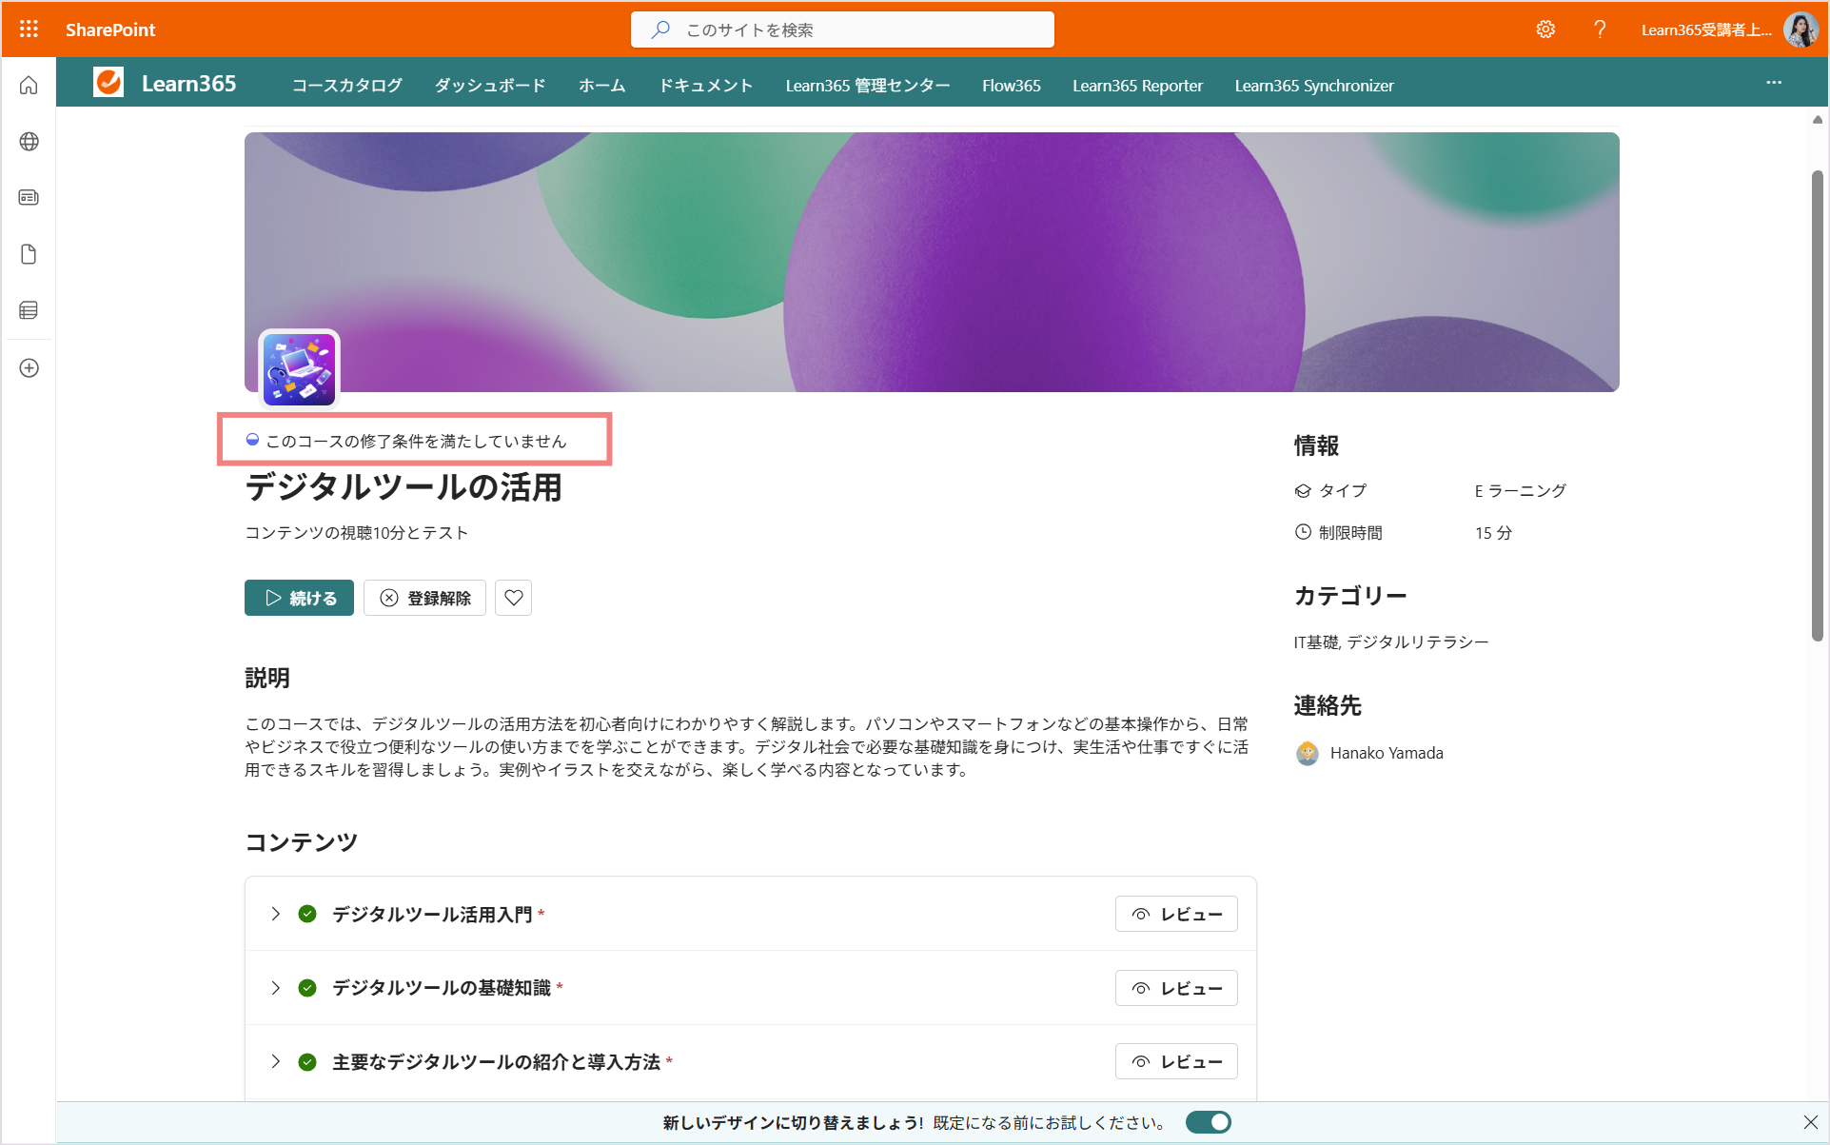Screen dimensions: 1830x1145
Task: Click the 登録解除 unenroll button
Action: [424, 598]
